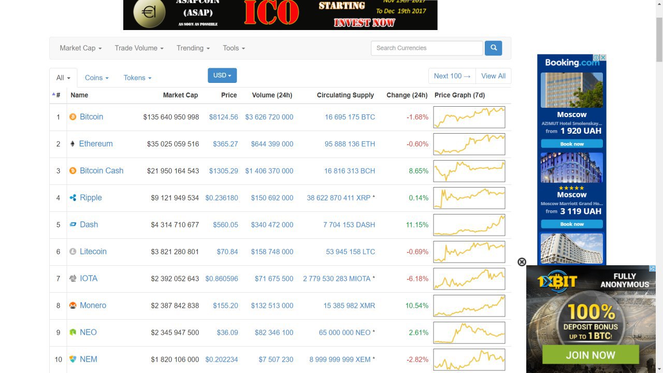Open the Coins filter tab
The height and width of the screenshot is (373, 663).
point(96,78)
